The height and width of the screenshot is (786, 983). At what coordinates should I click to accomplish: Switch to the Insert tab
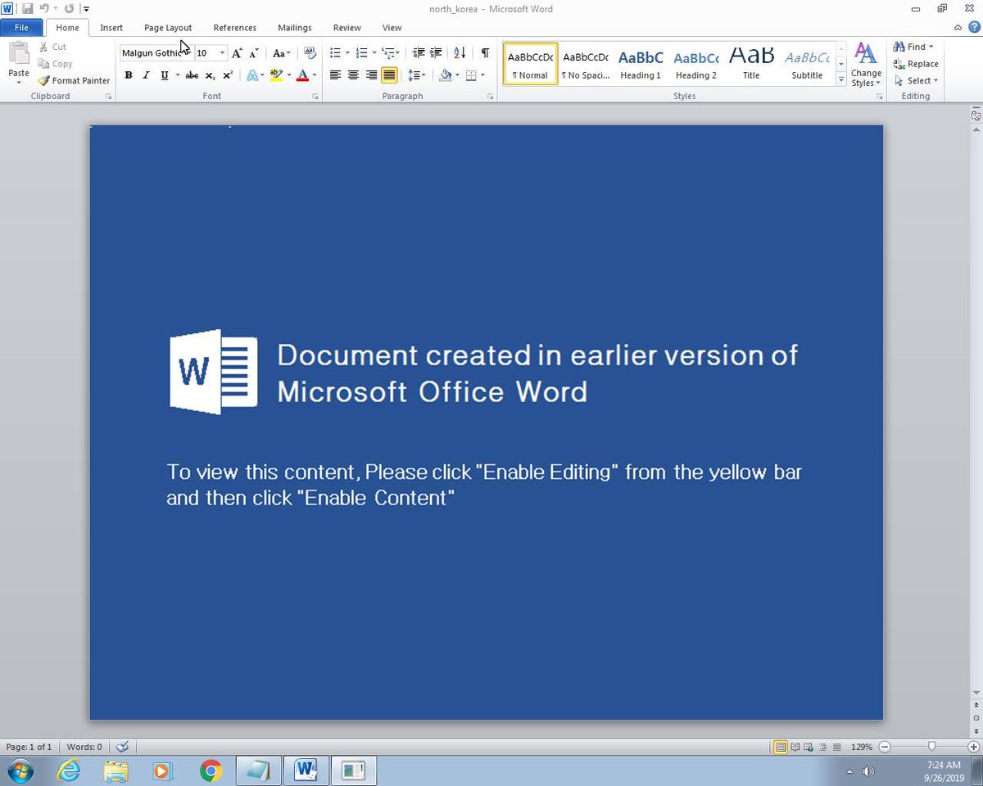111,28
